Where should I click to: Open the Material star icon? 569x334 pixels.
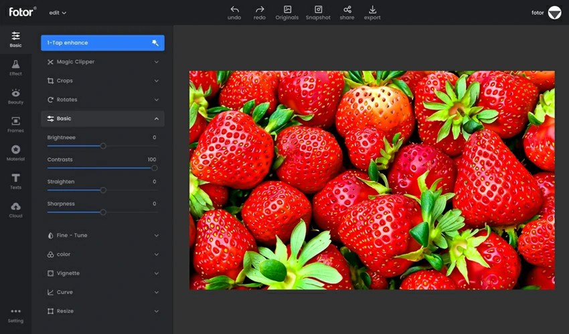(x=15, y=149)
